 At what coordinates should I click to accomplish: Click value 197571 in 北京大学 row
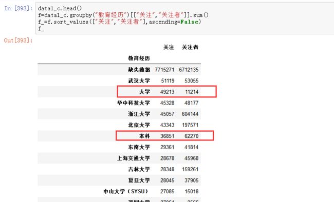pyautogui.click(x=190, y=125)
